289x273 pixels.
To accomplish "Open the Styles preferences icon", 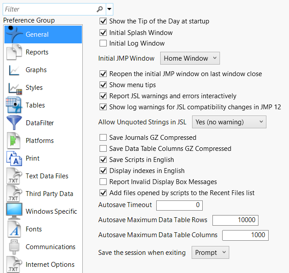I will [14, 88].
